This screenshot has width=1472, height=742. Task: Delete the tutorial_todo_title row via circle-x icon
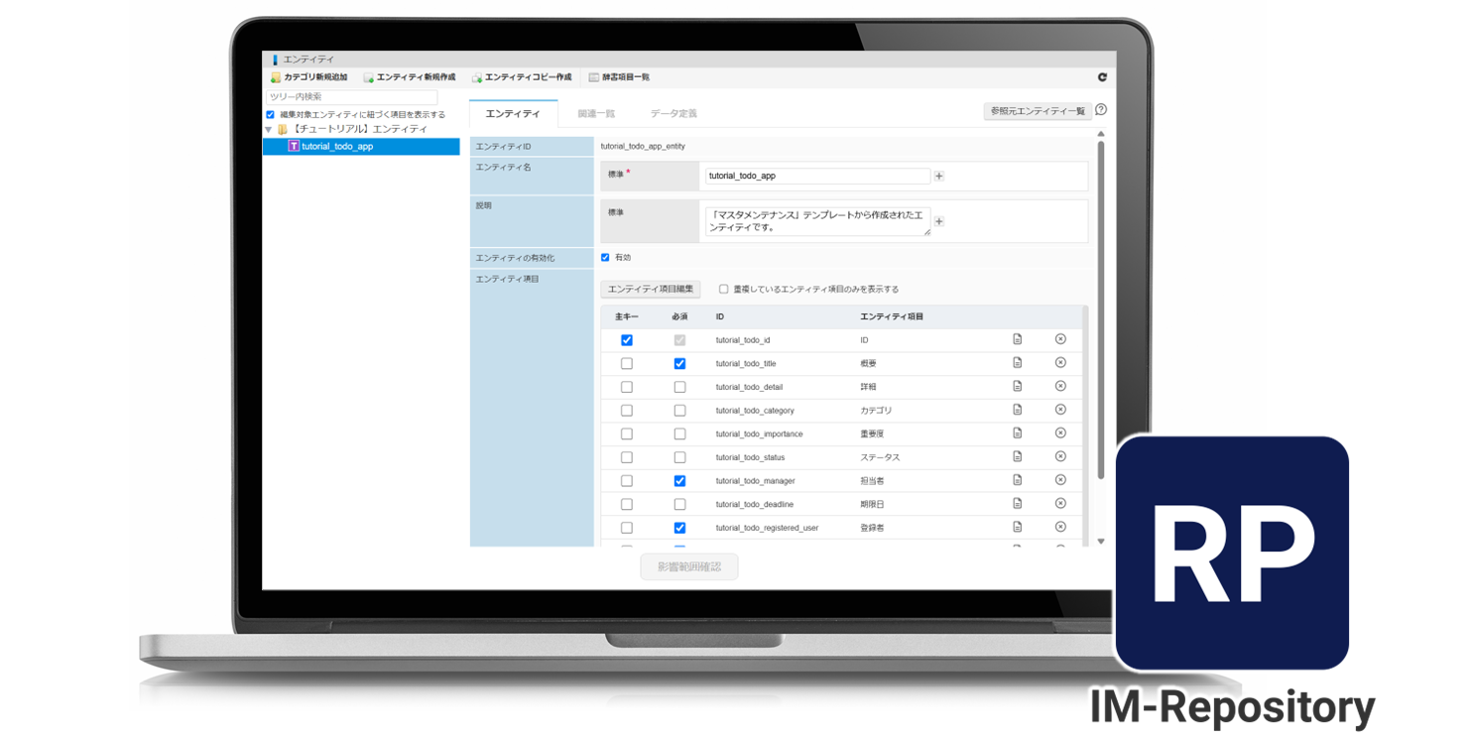tap(1060, 363)
